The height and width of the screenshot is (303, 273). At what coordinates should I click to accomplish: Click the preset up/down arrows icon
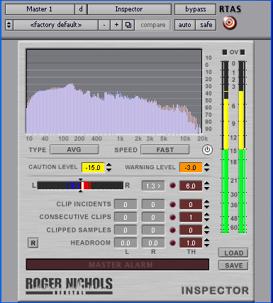(x=9, y=25)
